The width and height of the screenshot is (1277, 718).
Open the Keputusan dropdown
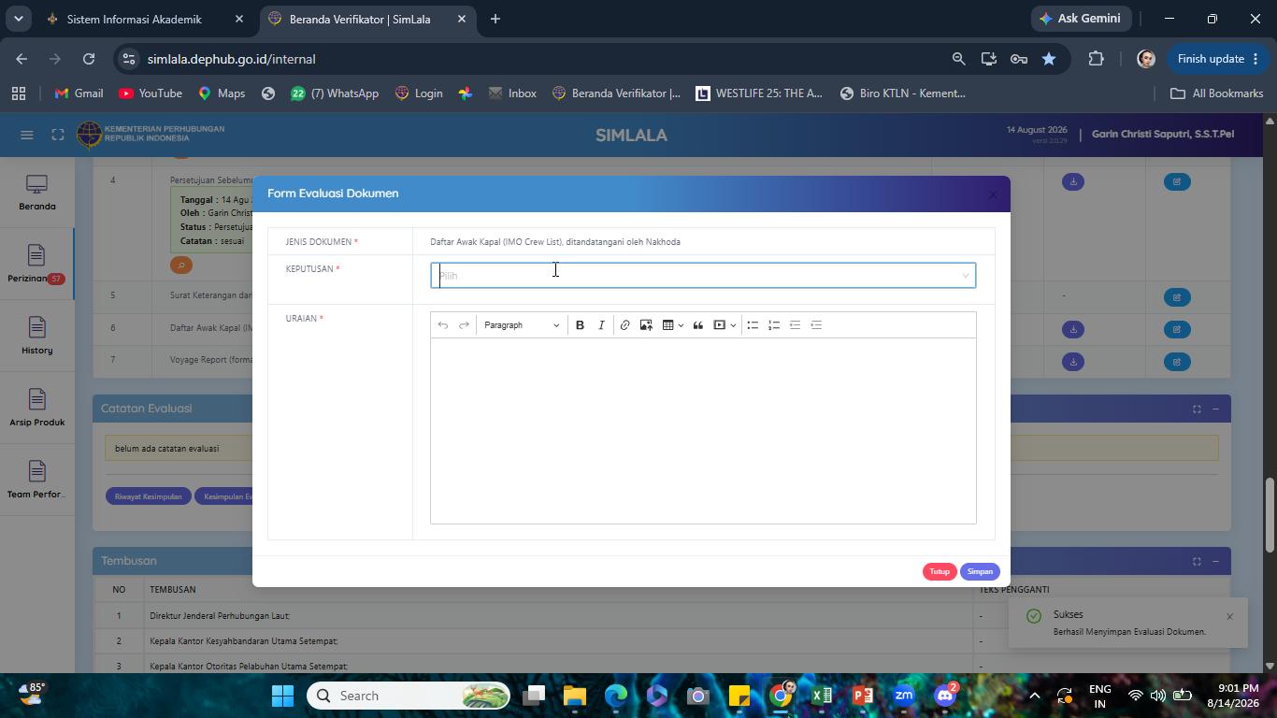(703, 275)
